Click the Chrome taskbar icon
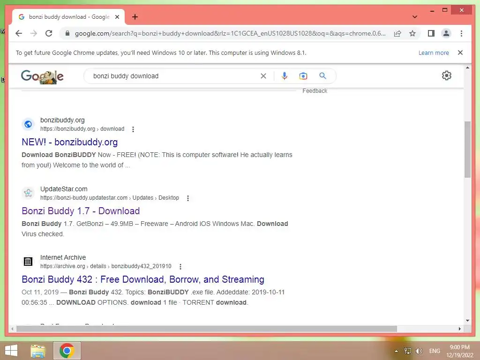The width and height of the screenshot is (480, 360). click(x=67, y=351)
